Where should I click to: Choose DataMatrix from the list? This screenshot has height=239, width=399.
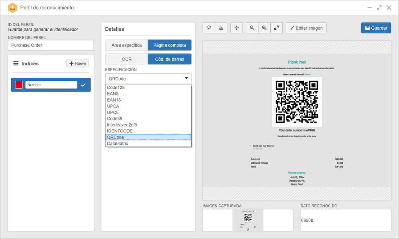coord(148,143)
